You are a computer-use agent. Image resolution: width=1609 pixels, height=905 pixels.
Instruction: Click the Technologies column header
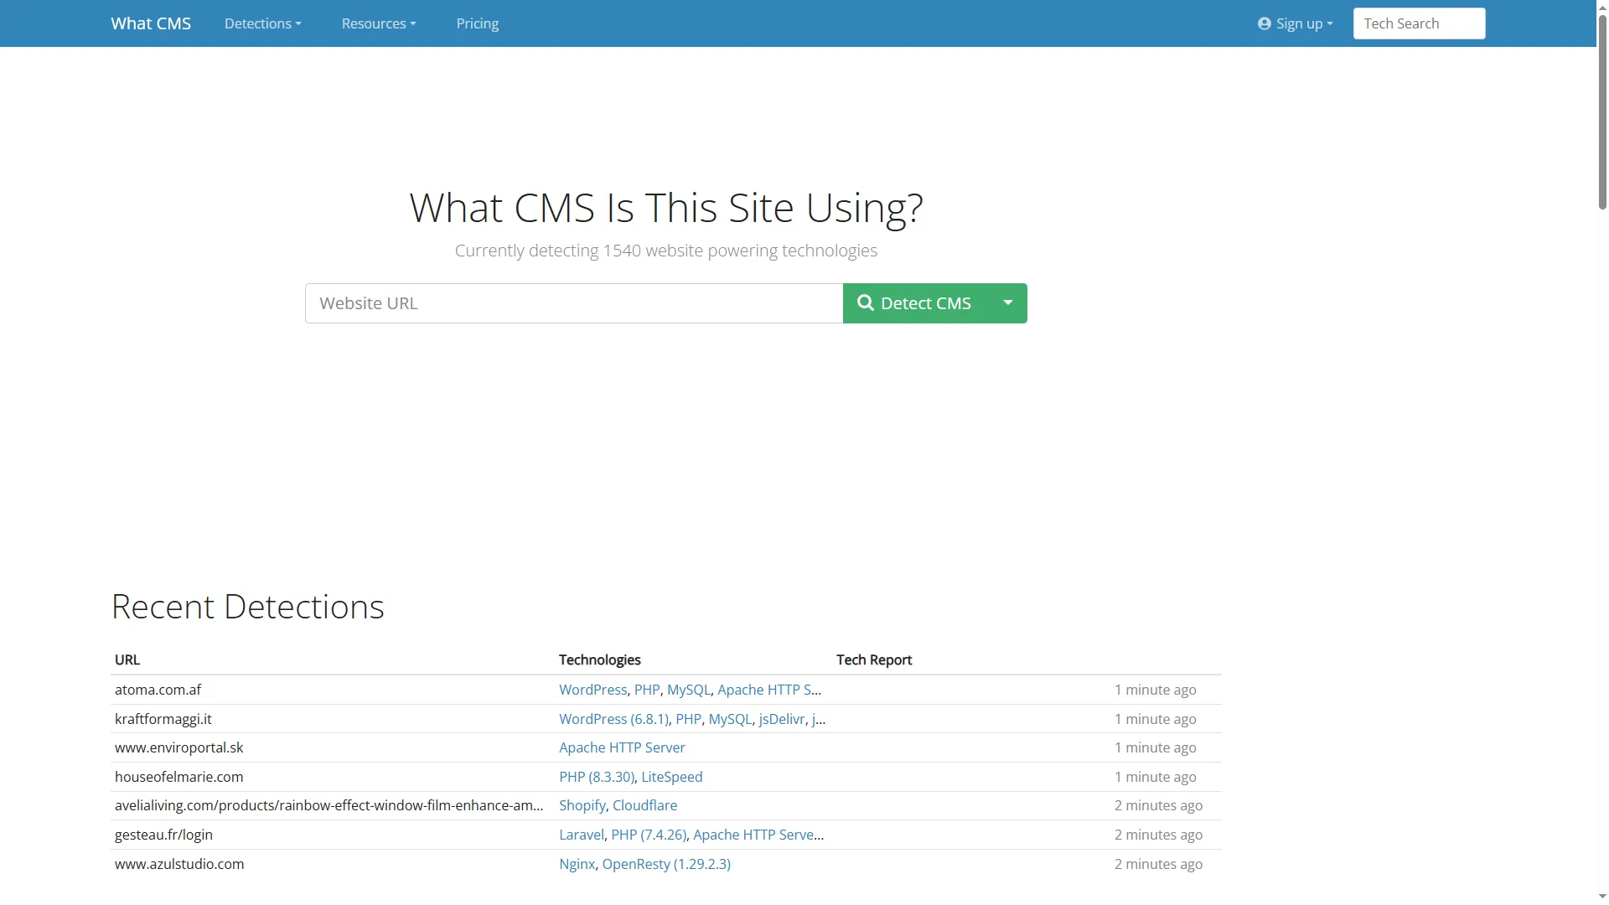coord(600,659)
